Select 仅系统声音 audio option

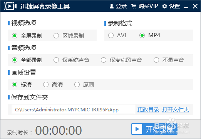point(71,60)
